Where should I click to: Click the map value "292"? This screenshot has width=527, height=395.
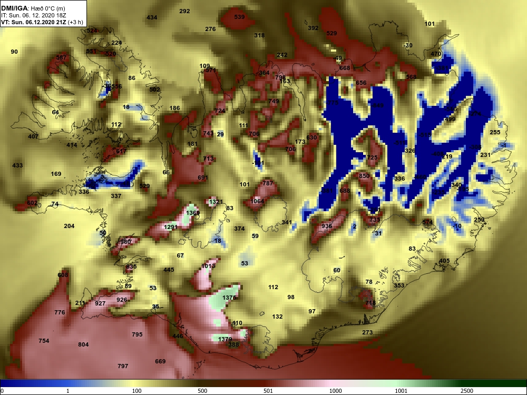click(184, 11)
